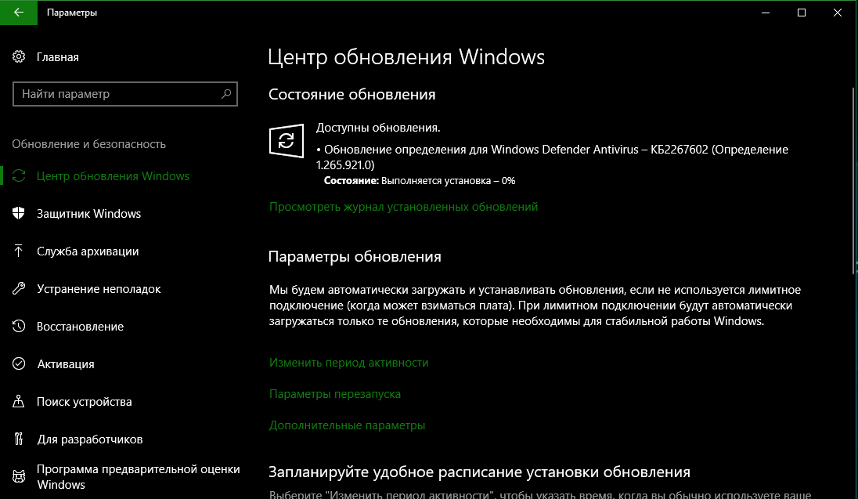This screenshot has width=858, height=499.
Task: Open Устранение неполадок section
Action: tap(99, 288)
